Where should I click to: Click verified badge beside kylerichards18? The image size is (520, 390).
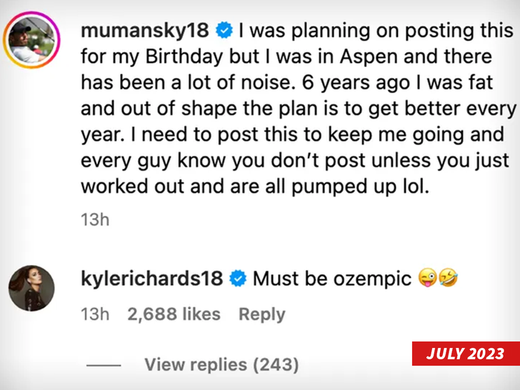[x=238, y=279]
